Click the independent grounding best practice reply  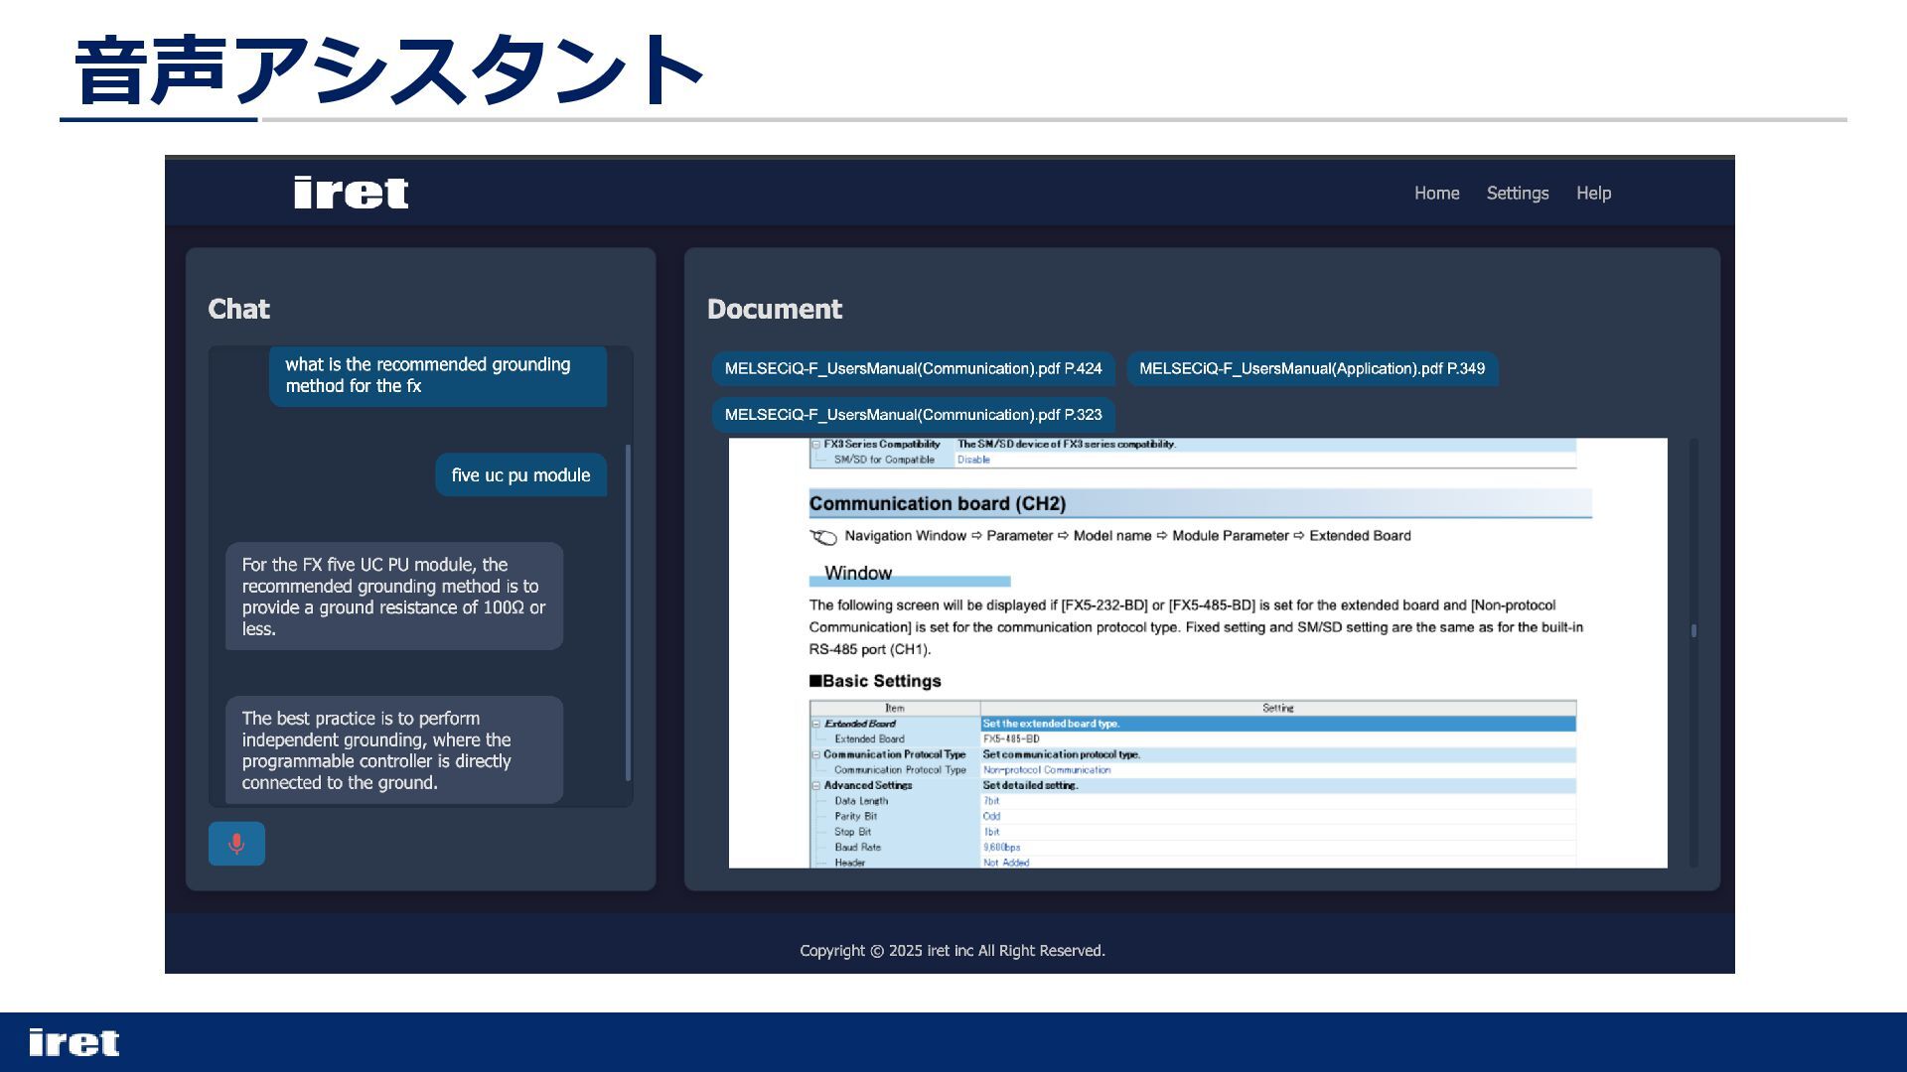click(x=393, y=750)
